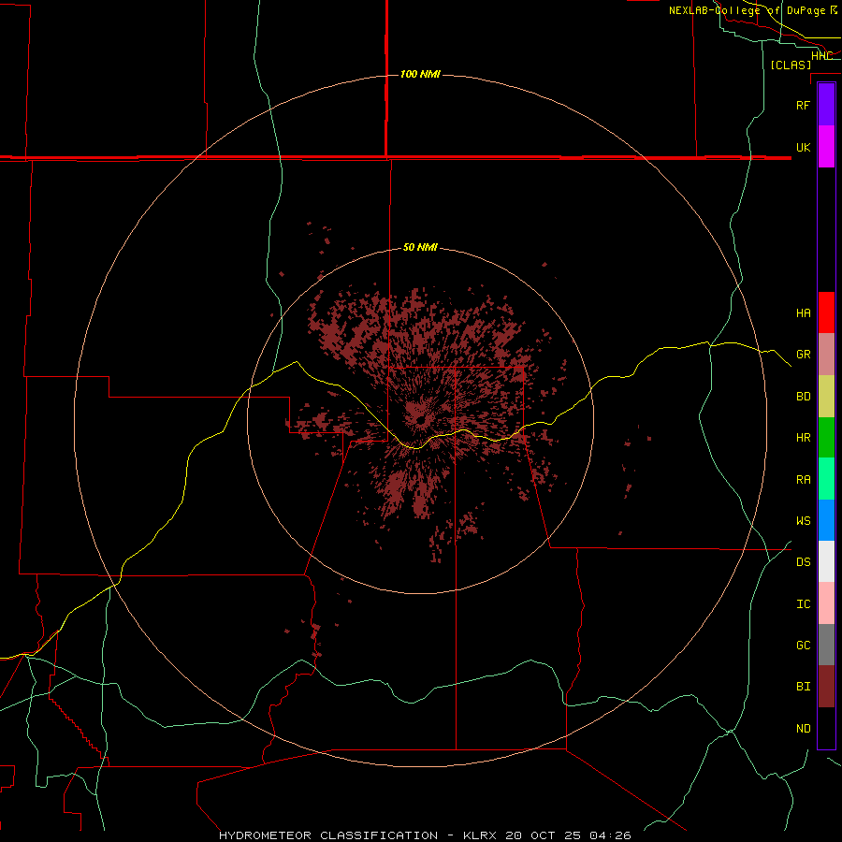The width and height of the screenshot is (842, 842).
Task: Click the GC gray legend swatch
Action: (x=826, y=645)
